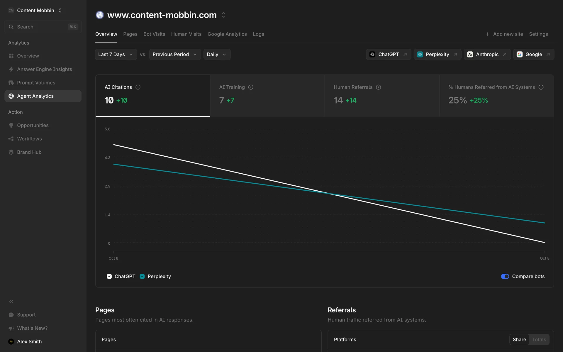Click info icon next to Human Referrals
This screenshot has width=563, height=352.
[378, 87]
